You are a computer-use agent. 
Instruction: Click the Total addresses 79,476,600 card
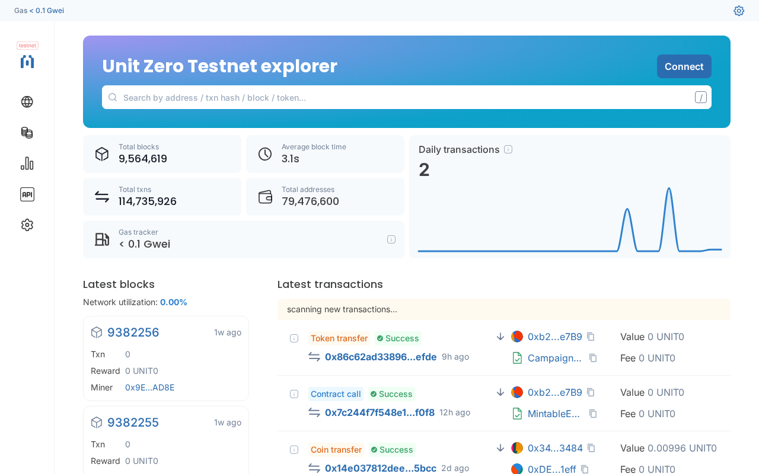(x=325, y=197)
